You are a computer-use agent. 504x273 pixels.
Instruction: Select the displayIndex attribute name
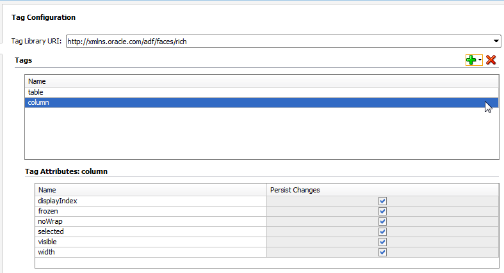coord(150,201)
